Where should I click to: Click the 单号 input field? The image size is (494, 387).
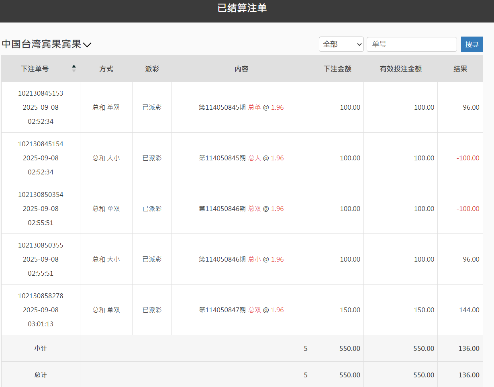(411, 44)
